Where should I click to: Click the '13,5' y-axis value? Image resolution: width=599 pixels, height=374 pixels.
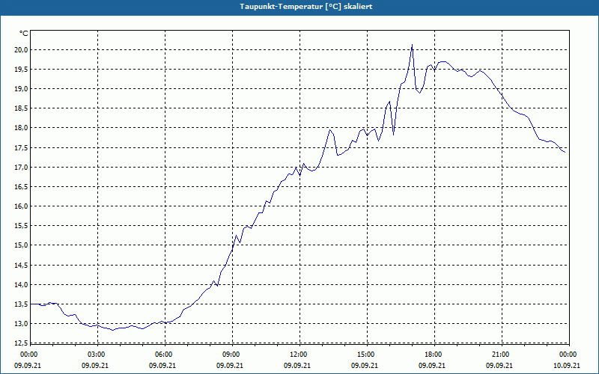(22, 304)
